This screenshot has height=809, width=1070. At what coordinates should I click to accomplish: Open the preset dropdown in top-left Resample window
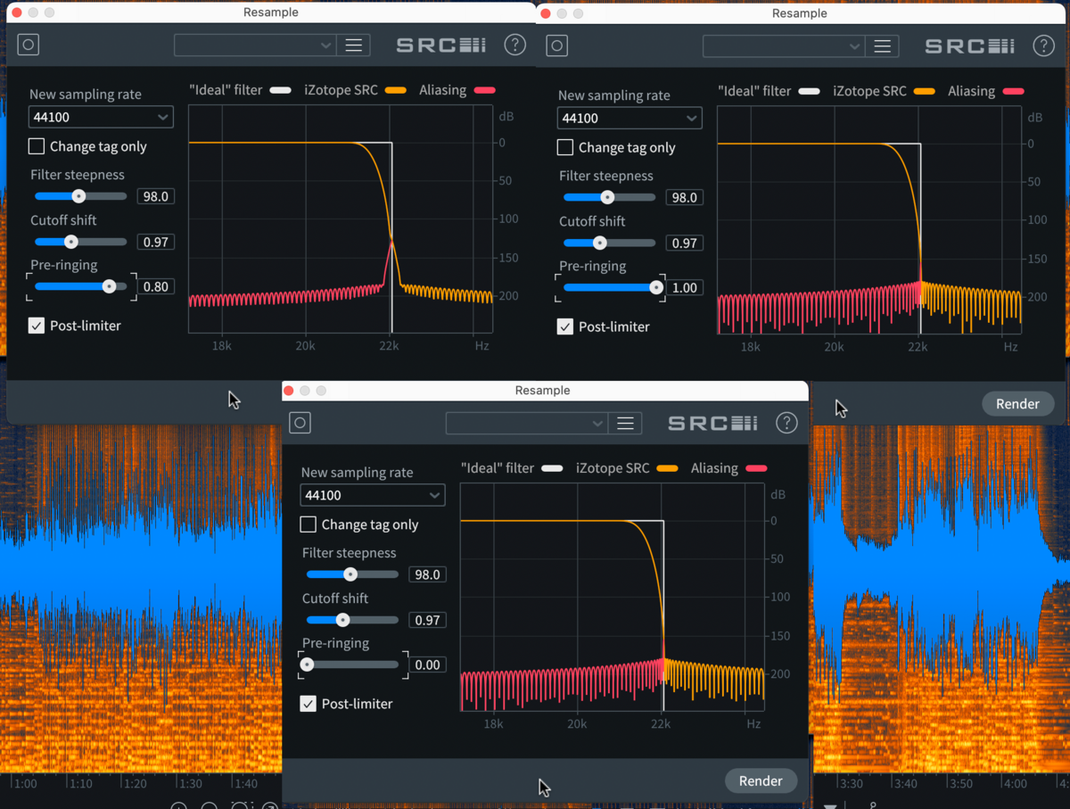click(x=254, y=45)
